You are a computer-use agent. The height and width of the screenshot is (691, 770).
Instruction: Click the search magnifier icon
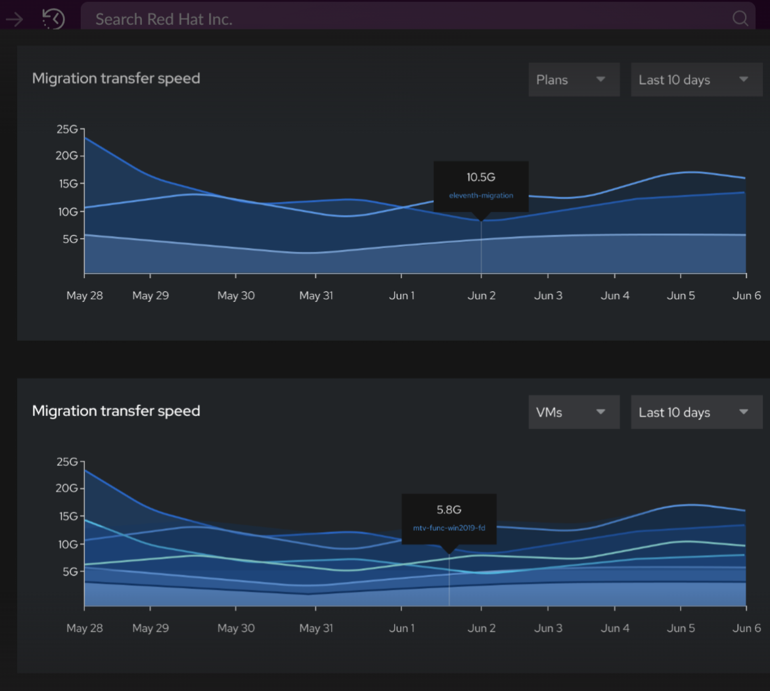coord(740,19)
